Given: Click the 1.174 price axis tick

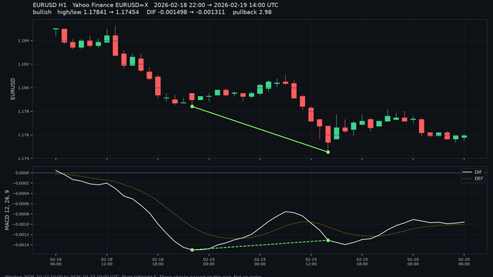Looking at the screenshot, I should (24, 159).
